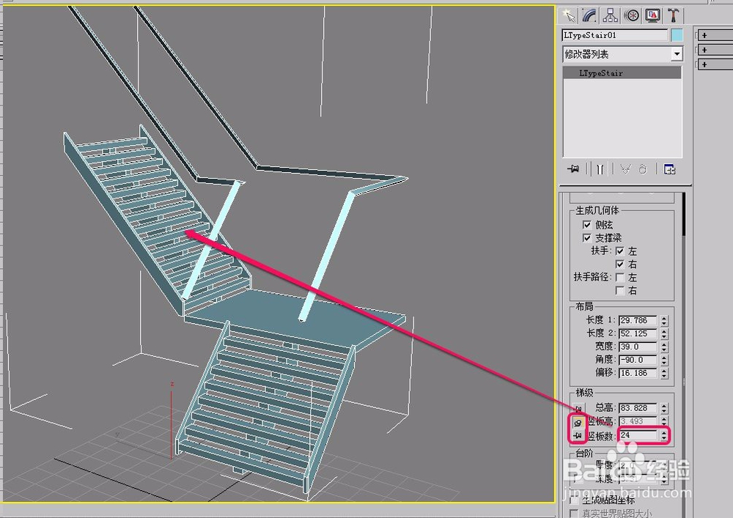Uncheck 扶手 左 checkbox
733x518 pixels.
click(620, 251)
